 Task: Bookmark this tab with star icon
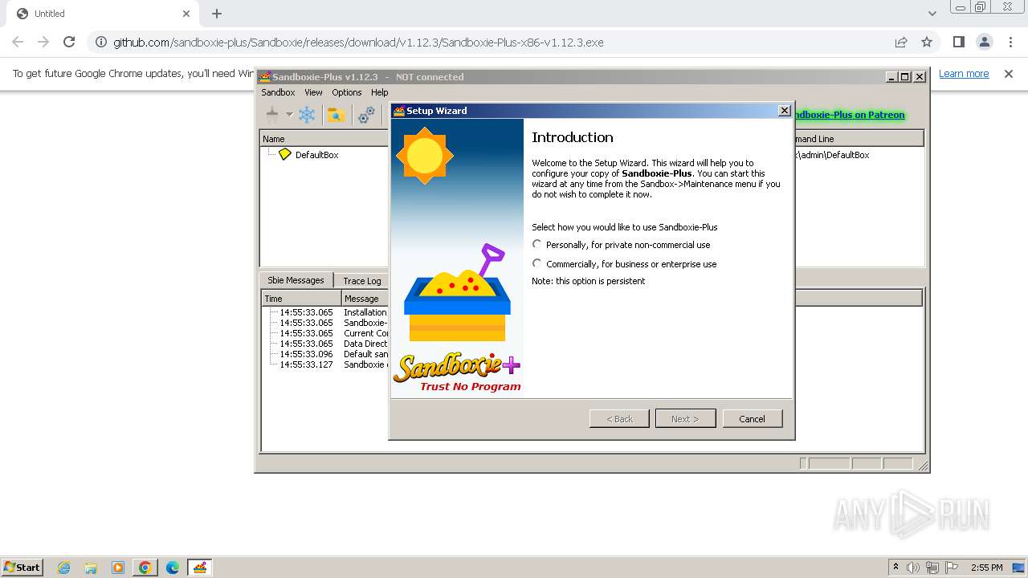point(927,42)
